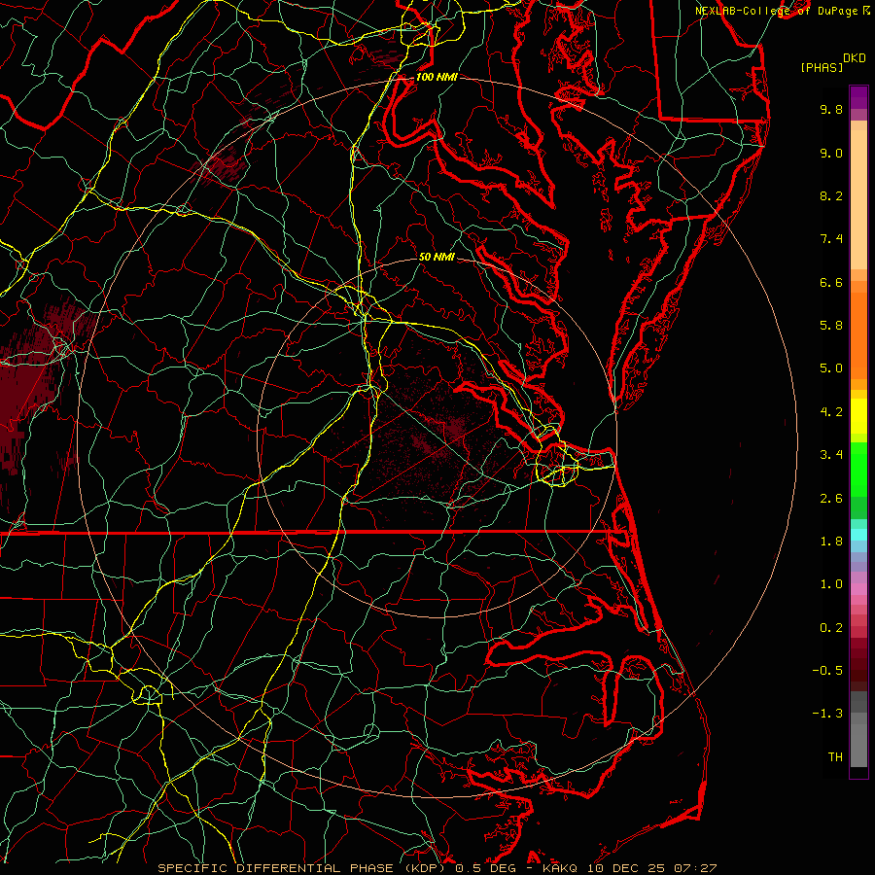Select the 2.6 legend value
The image size is (875, 875).
tap(831, 499)
